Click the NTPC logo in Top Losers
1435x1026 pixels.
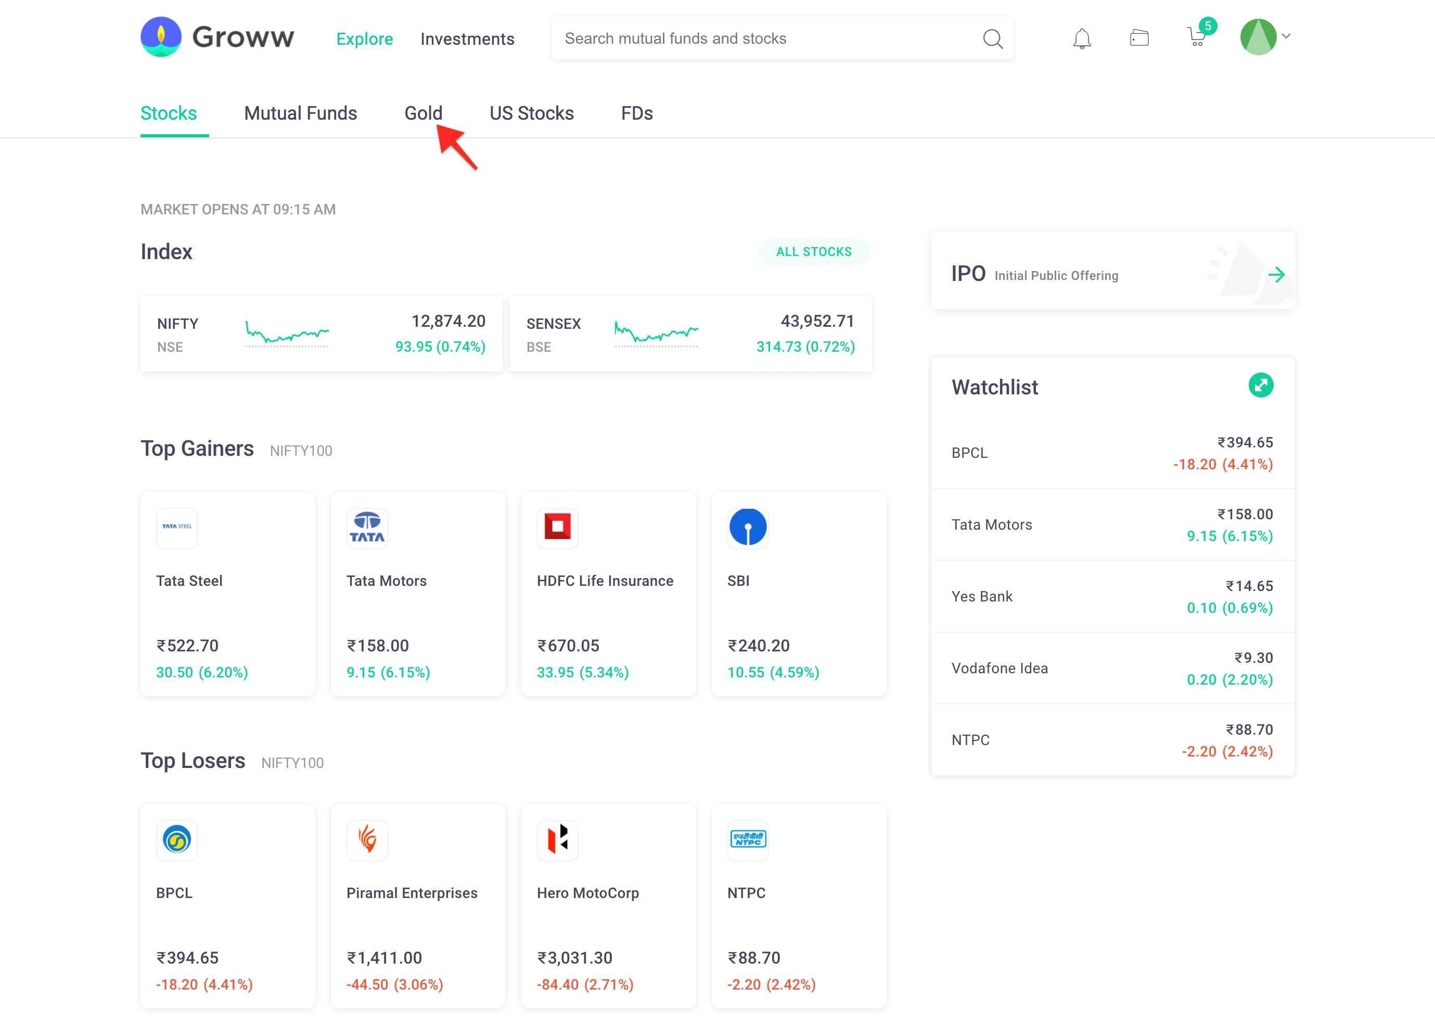point(748,840)
